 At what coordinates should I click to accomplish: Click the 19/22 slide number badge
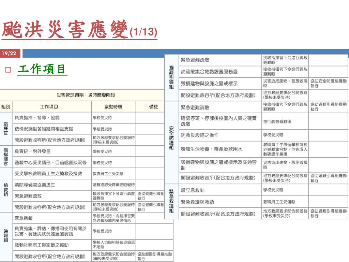[10, 53]
